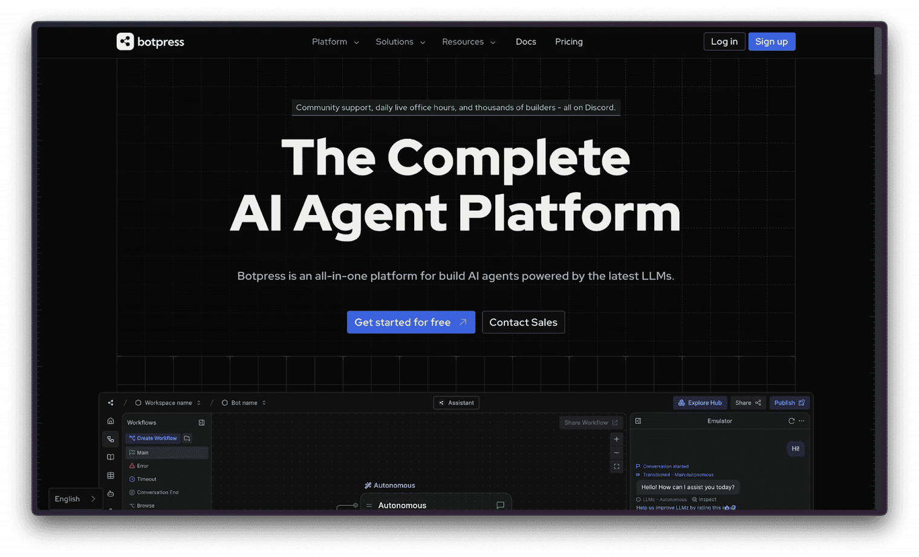The width and height of the screenshot is (919, 557).
Task: Open the Workspace name switcher
Action: pos(167,402)
